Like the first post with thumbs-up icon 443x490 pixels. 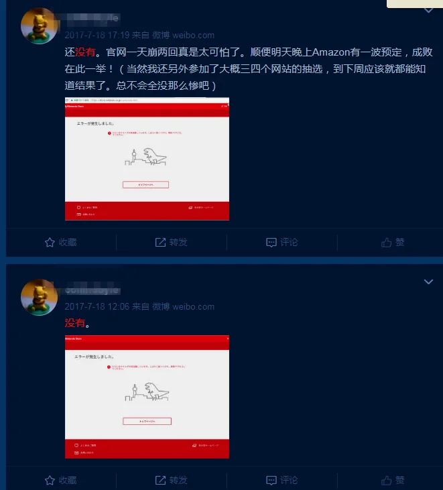click(387, 242)
